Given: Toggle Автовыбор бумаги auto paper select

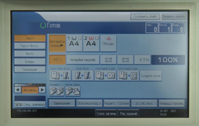Looking at the screenshot, I should [x=57, y=43].
